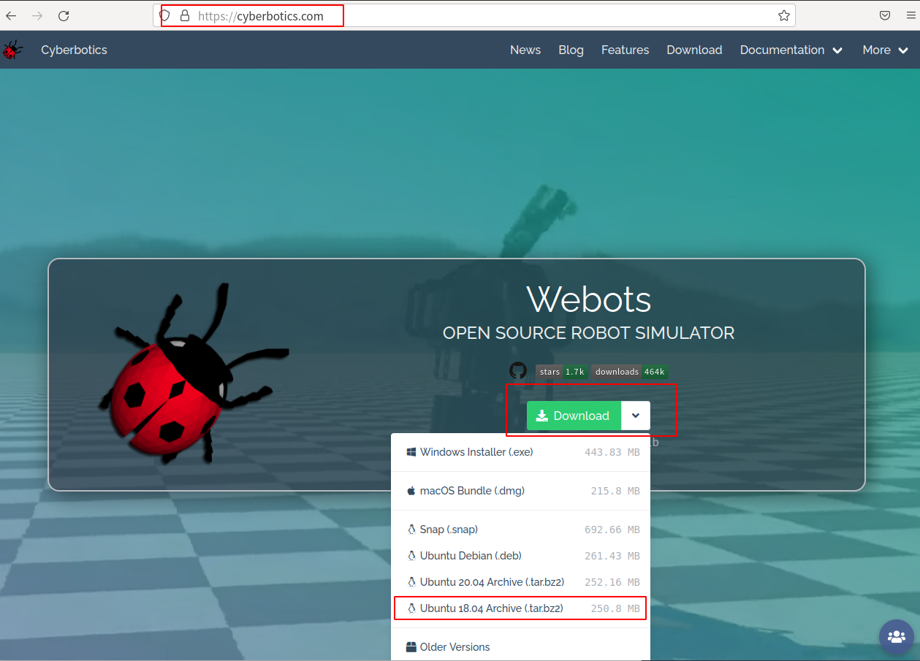Open the Pocket save icon
This screenshot has height=661, width=920.
[885, 15]
